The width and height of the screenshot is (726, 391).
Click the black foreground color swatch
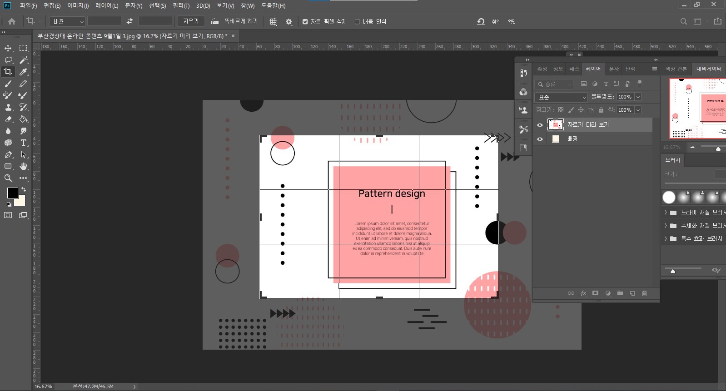point(12,193)
